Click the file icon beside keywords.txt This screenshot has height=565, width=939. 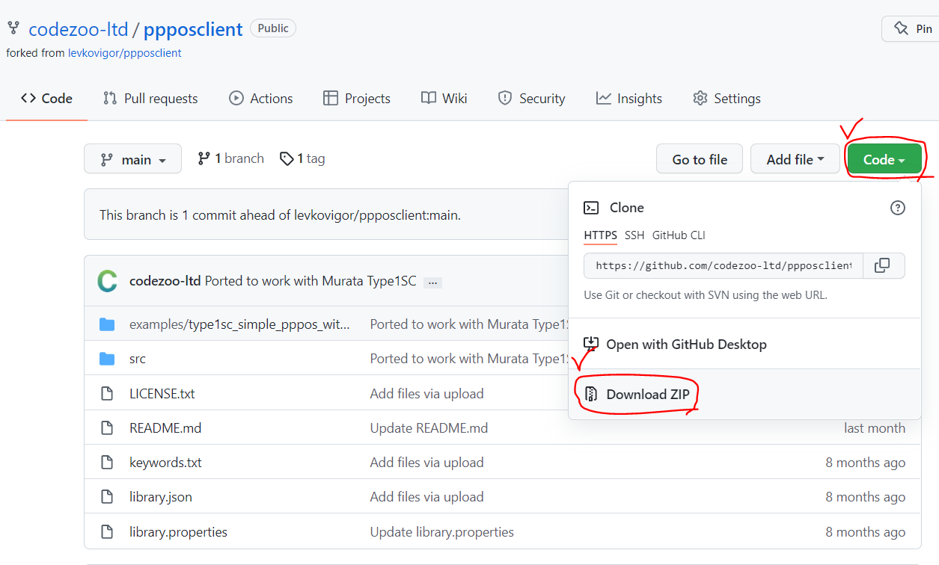pyautogui.click(x=107, y=463)
